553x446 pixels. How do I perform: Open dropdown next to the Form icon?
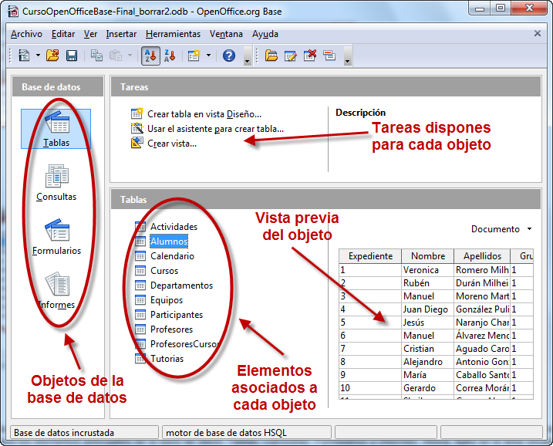click(208, 56)
